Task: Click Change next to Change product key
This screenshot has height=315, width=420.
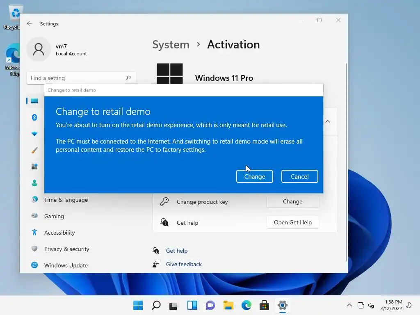Action: coord(292,201)
